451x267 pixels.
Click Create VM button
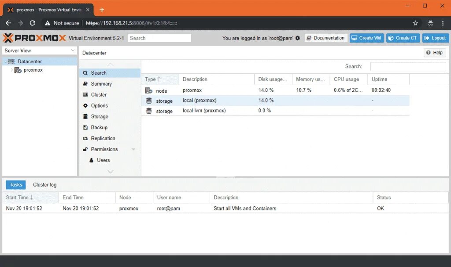tap(366, 38)
